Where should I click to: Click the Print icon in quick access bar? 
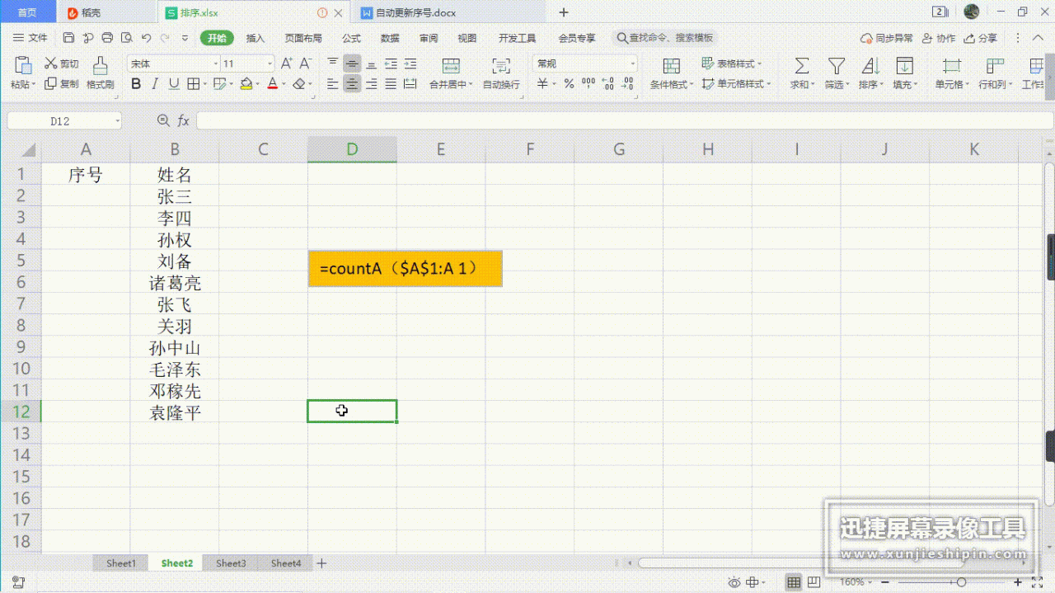click(107, 38)
